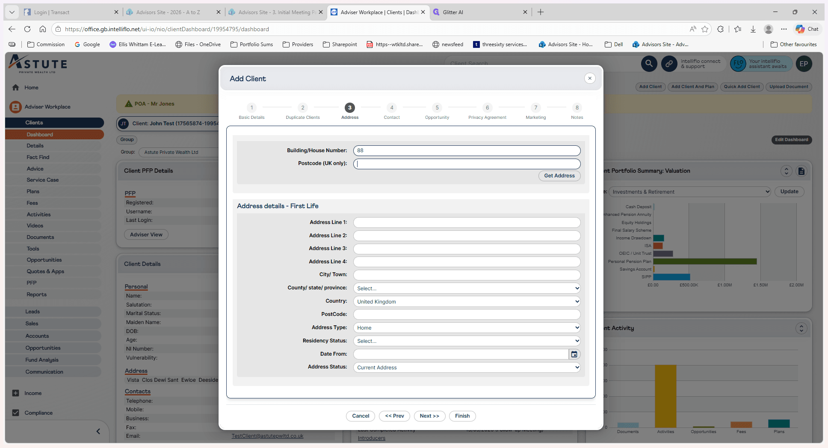
Task: Open the Compliance checkmark icon
Action: (16, 413)
